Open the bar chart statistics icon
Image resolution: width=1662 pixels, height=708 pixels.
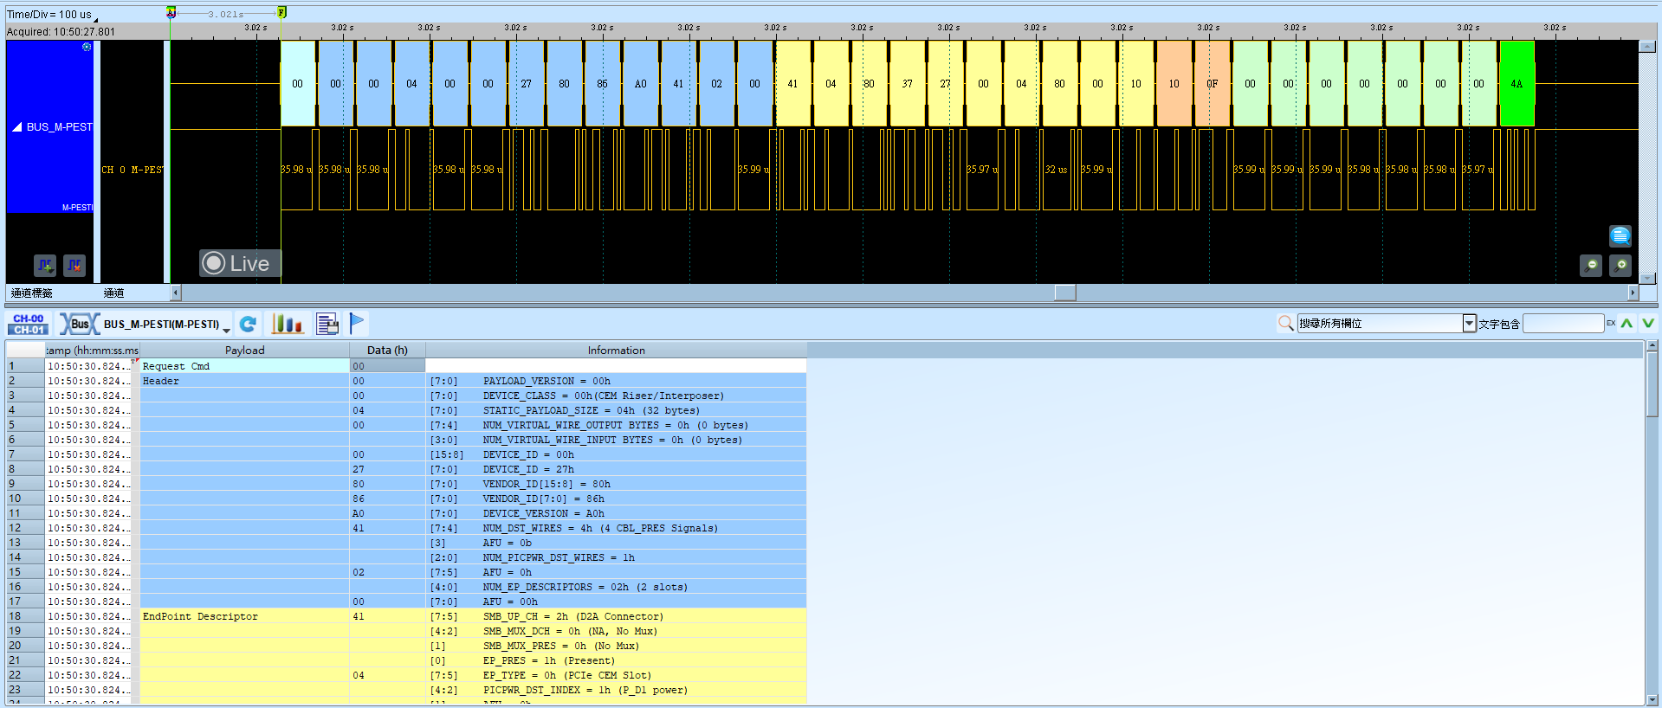pyautogui.click(x=288, y=324)
